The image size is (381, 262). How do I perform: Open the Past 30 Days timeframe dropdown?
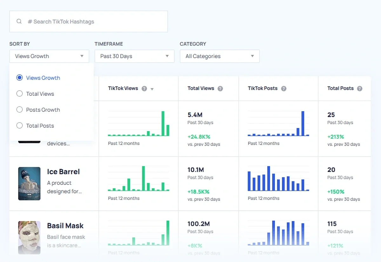134,56
